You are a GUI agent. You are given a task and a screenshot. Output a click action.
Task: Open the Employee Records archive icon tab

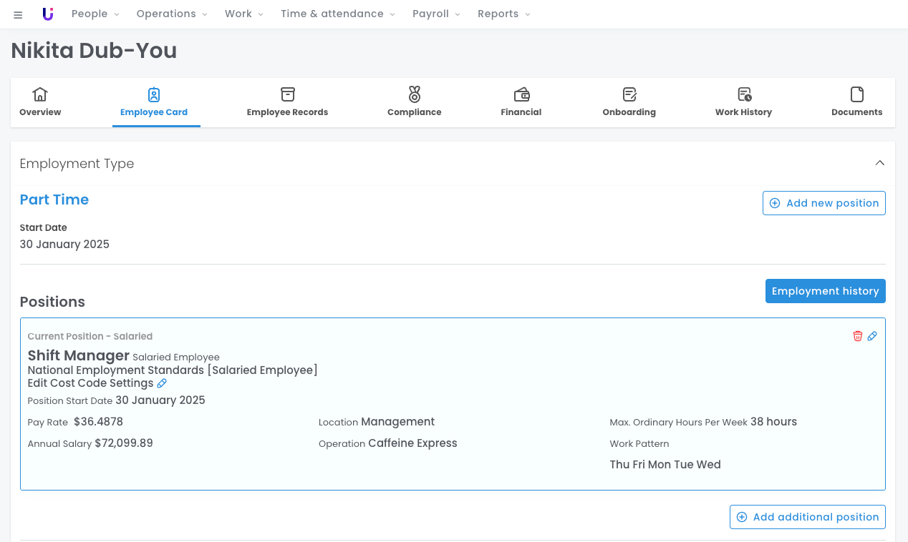pos(287,102)
